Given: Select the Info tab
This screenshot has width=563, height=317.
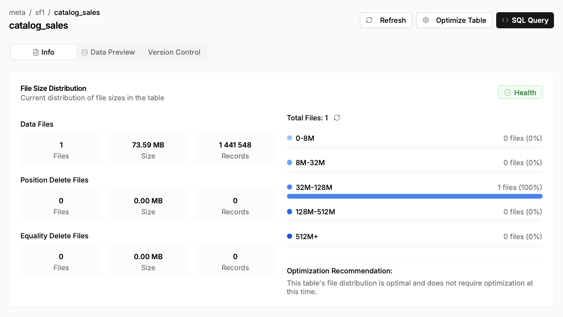Looking at the screenshot, I should (44, 52).
